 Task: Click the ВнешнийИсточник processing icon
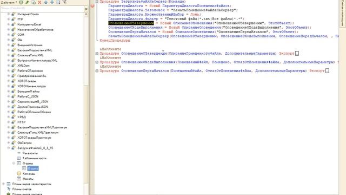14,45
